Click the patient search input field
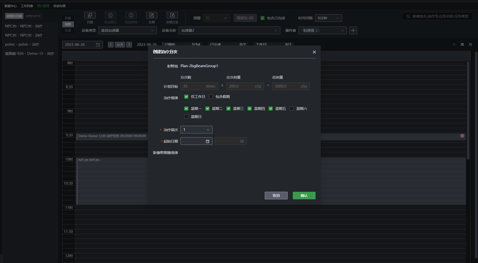The width and height of the screenshot is (478, 263). click(438, 16)
